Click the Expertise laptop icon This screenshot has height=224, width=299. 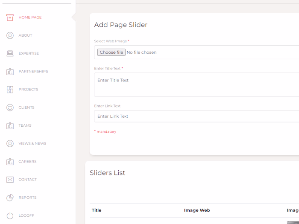[x=10, y=53]
